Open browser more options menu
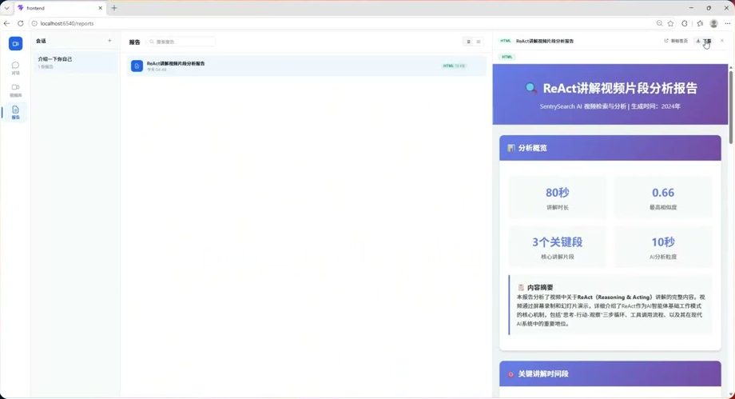Screen dimensions: 735x399 click(728, 23)
